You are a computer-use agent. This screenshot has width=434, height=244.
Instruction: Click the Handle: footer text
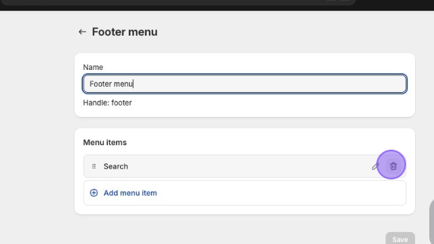107,103
